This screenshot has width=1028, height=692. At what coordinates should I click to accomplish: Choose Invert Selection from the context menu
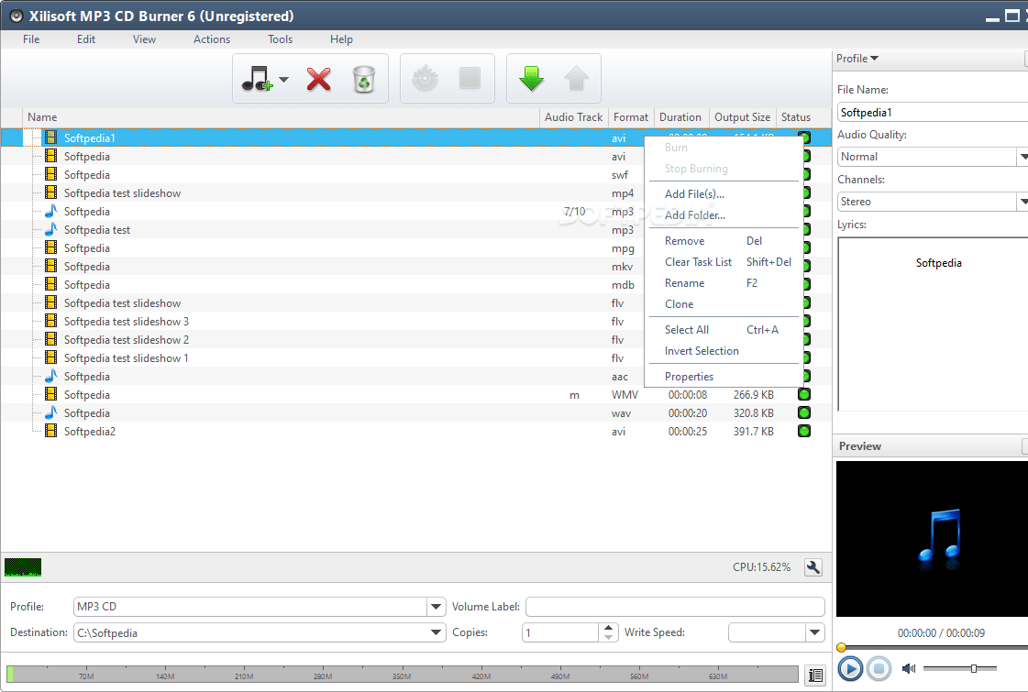click(x=702, y=351)
